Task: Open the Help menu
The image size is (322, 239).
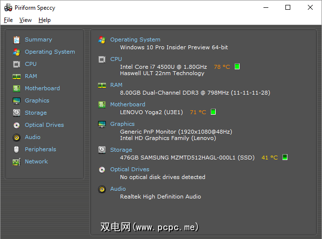Action: (x=44, y=20)
